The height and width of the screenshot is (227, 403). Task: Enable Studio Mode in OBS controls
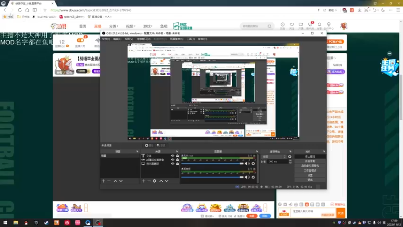coord(310,171)
